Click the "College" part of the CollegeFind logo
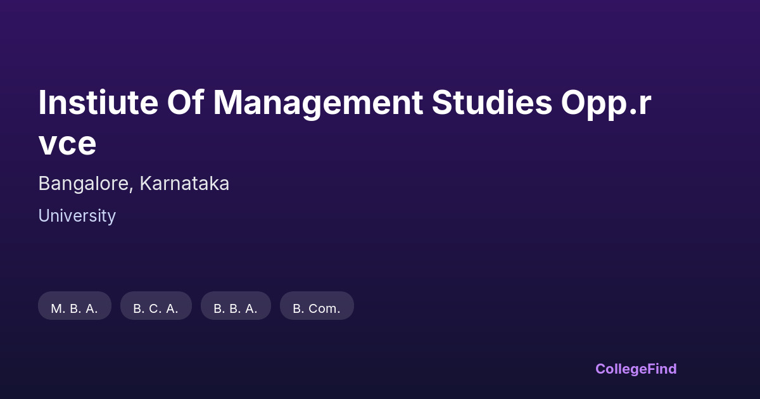The height and width of the screenshot is (399, 760). coord(619,369)
